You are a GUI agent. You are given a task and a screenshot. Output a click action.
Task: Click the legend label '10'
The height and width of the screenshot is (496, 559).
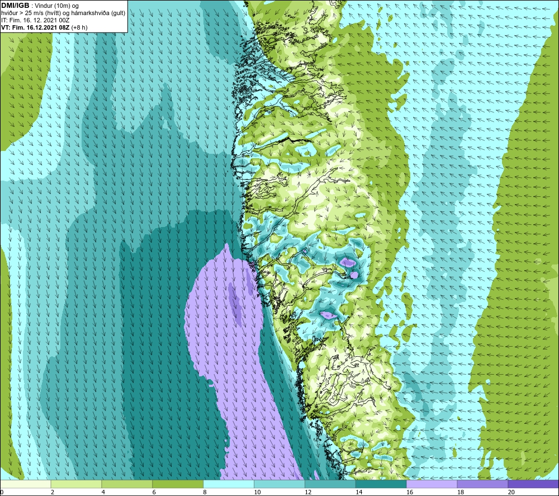[x=257, y=492]
